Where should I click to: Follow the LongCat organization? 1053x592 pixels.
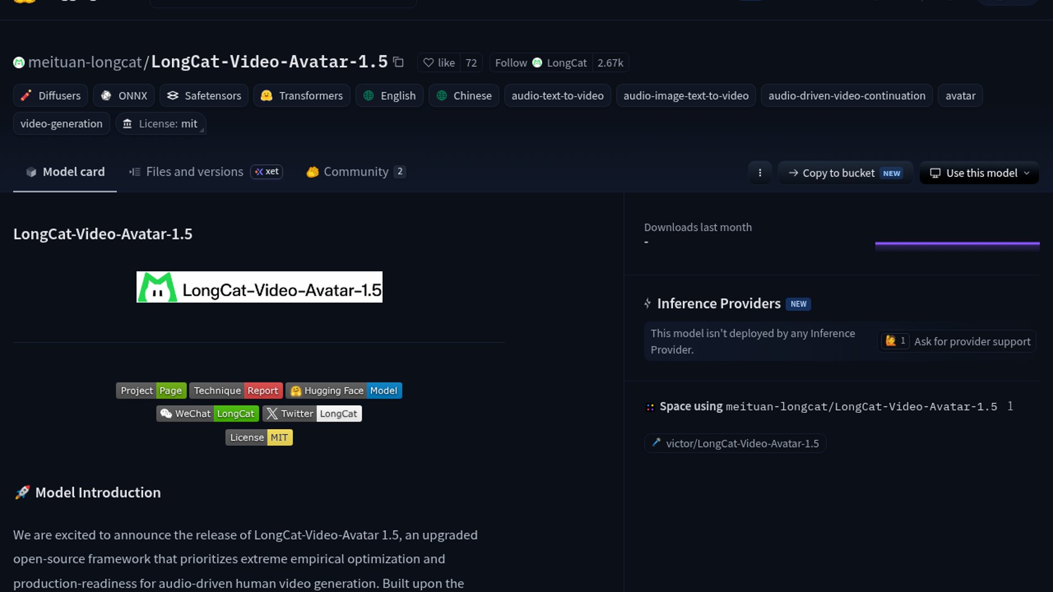541,62
